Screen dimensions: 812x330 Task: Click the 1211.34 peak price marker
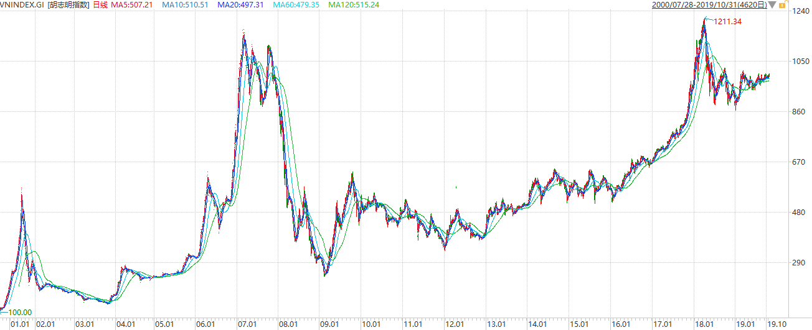click(728, 22)
